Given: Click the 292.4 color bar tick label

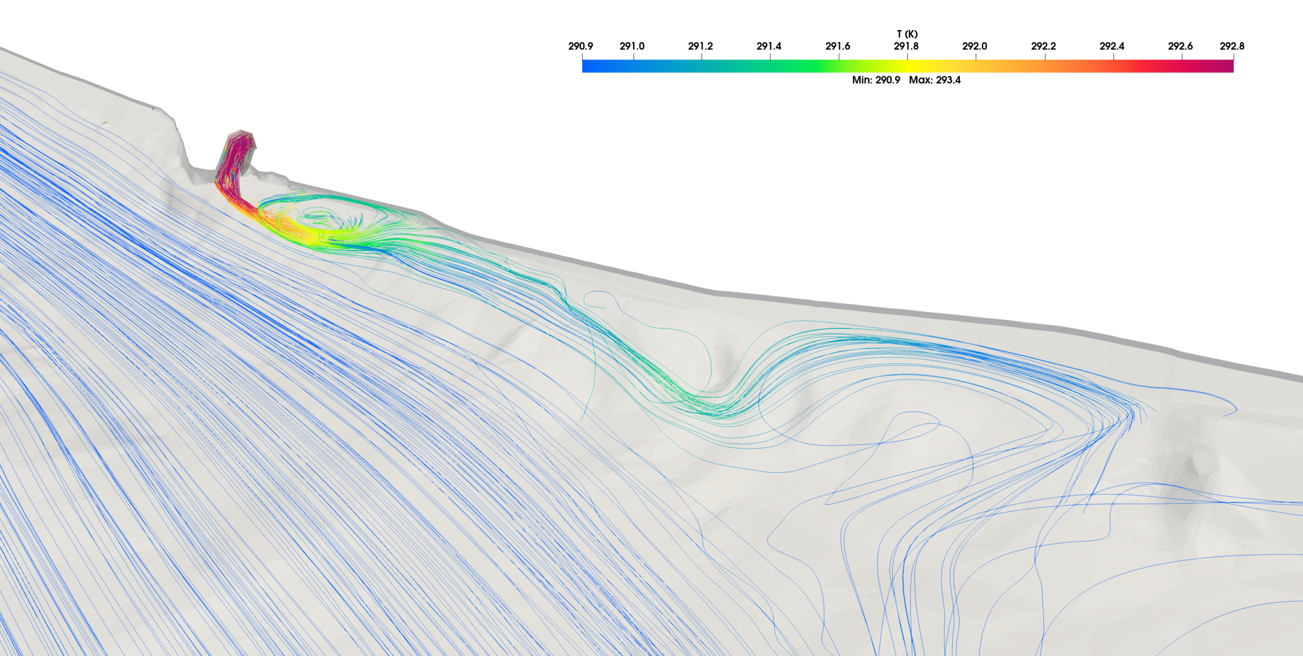Looking at the screenshot, I should point(1112,46).
